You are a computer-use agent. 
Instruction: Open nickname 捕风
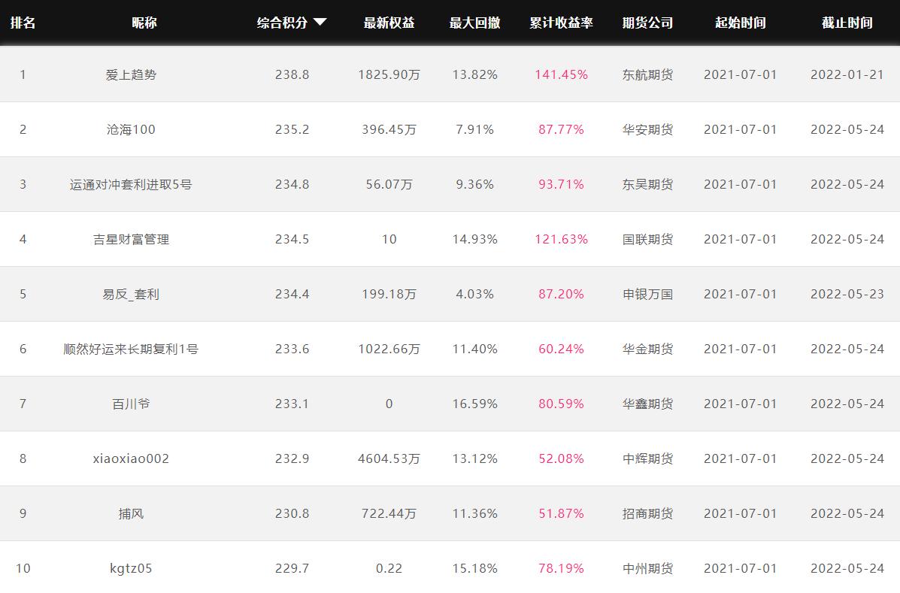[x=131, y=514]
